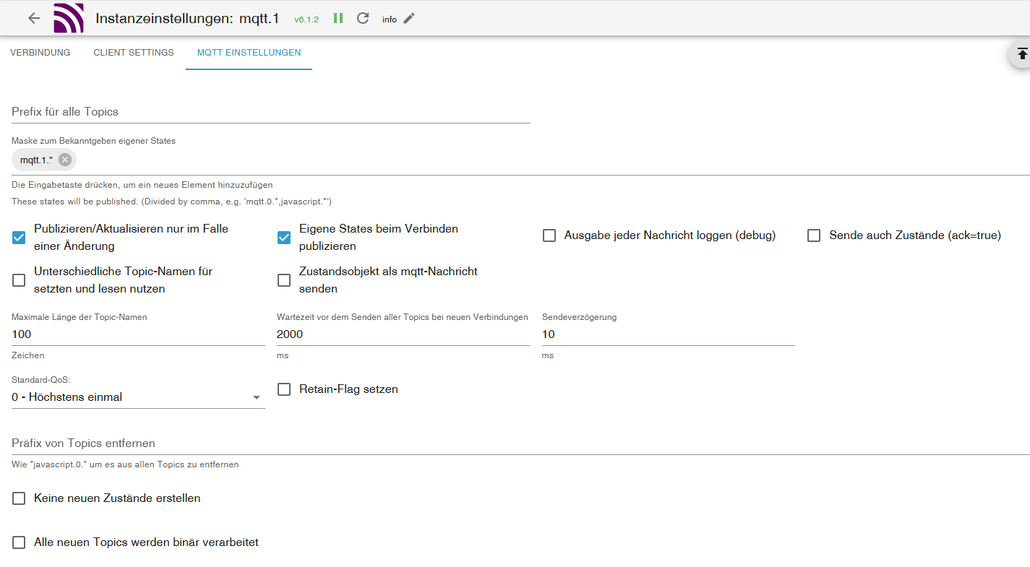Enable Ausgabe jeder Nachricht loggen (debug)
The image size is (1030, 567).
[549, 235]
